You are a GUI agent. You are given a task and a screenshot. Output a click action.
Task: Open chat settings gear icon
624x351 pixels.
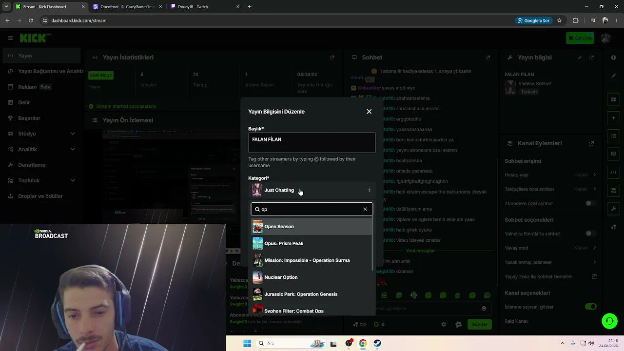click(444, 324)
